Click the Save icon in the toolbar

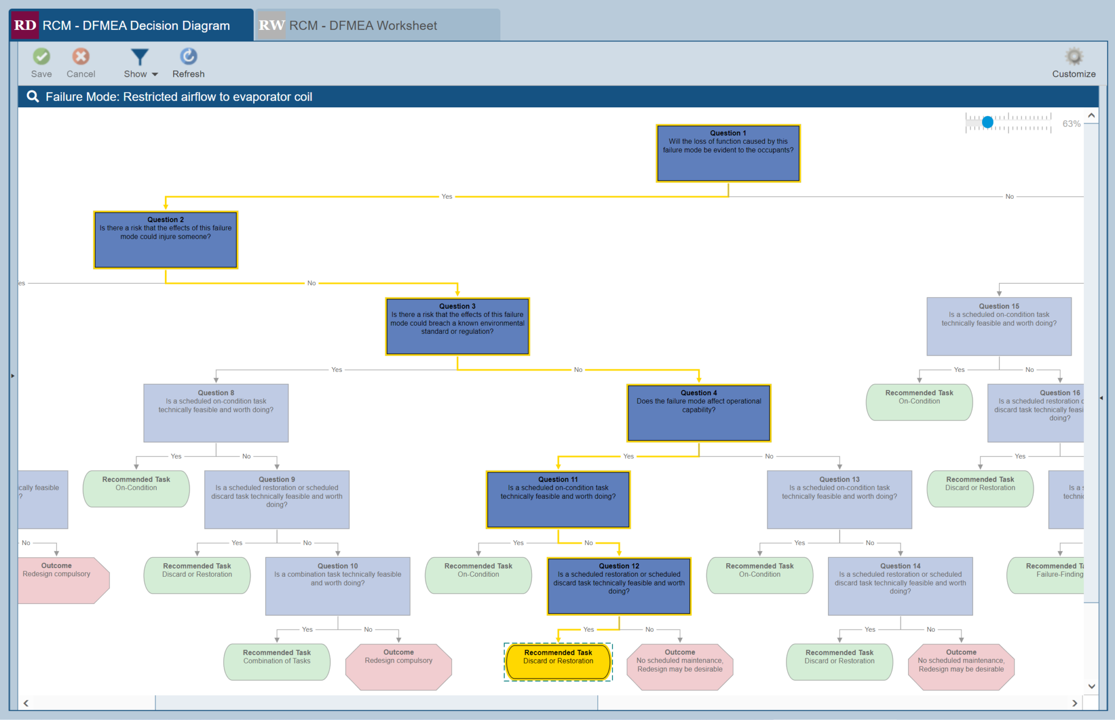pos(41,56)
